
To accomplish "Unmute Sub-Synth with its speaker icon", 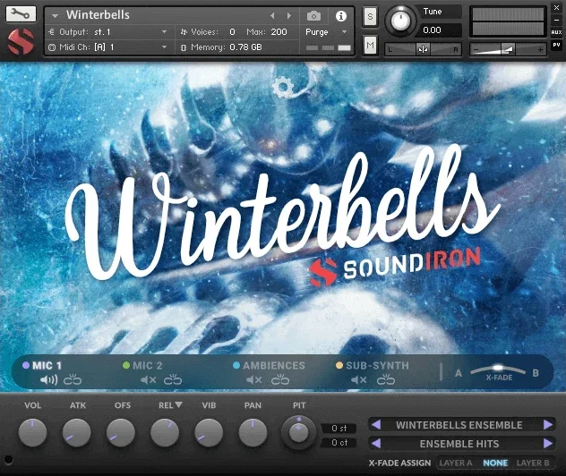I will (x=359, y=379).
